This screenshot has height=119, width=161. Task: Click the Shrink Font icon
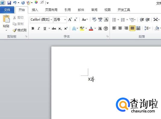click(76, 19)
